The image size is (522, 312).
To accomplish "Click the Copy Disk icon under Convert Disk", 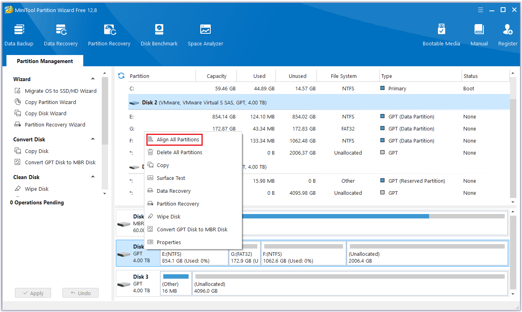I will pos(18,151).
